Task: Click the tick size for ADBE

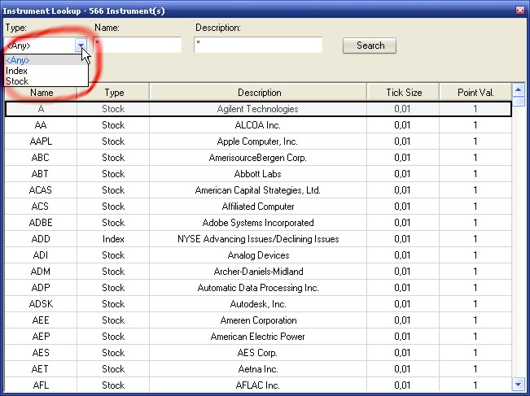Action: 403,223
